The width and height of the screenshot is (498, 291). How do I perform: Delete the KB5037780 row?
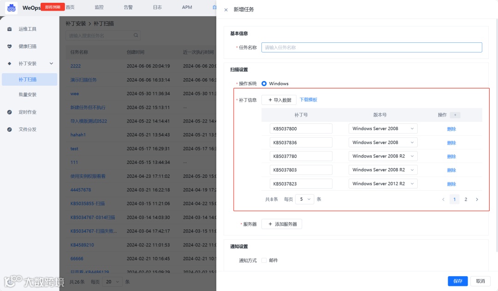click(451, 157)
